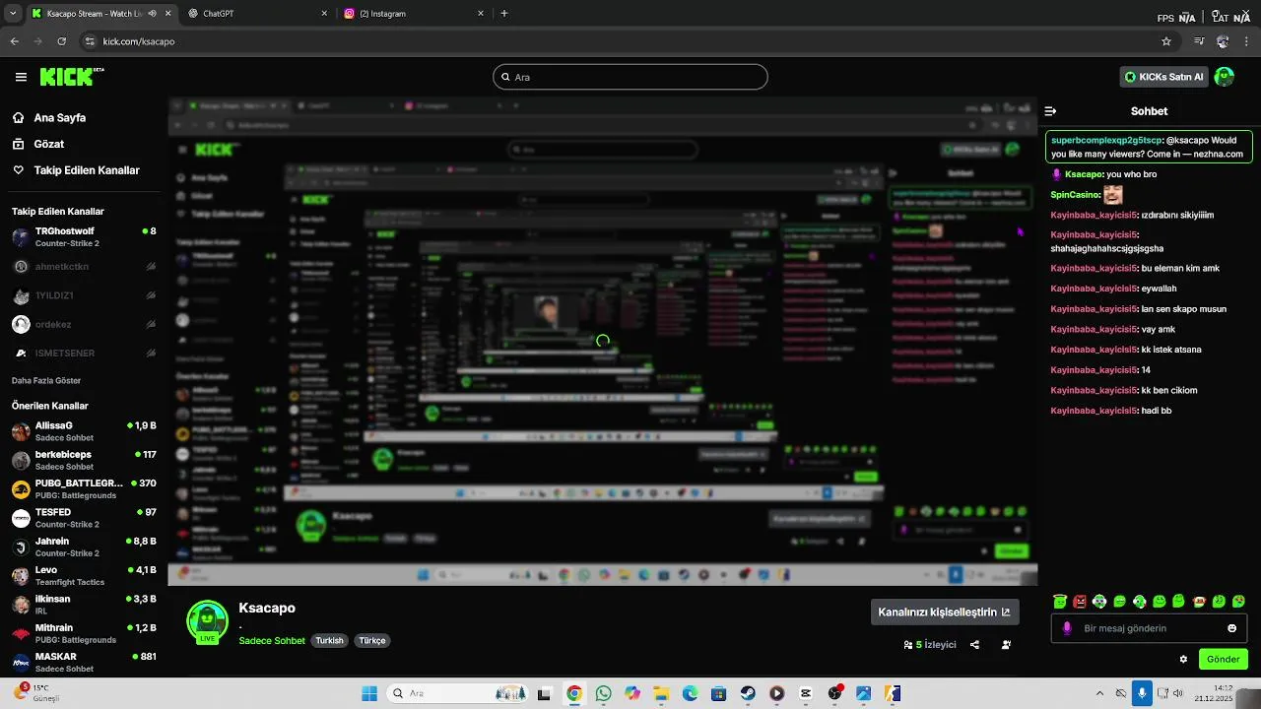This screenshot has height=709, width=1261.
Task: Click SpinCasino username in chat
Action: [1075, 195]
